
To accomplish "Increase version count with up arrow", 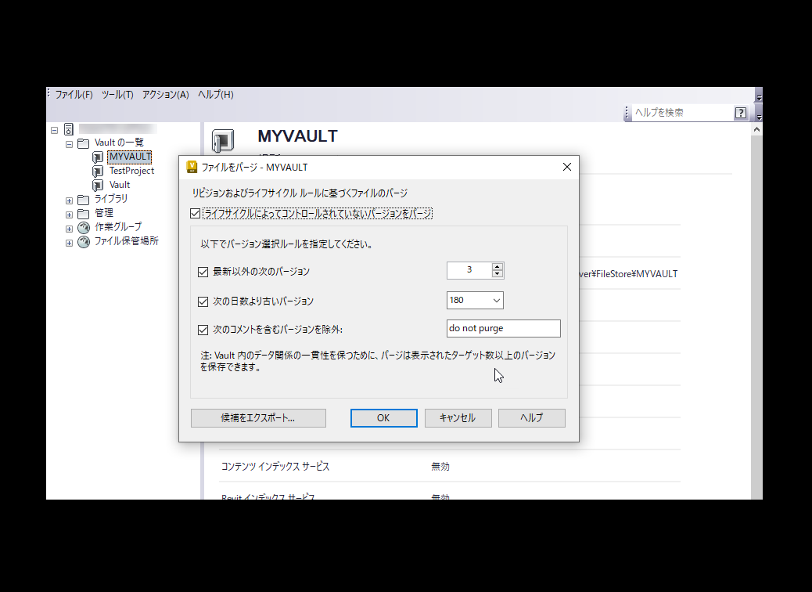I will pyautogui.click(x=498, y=266).
